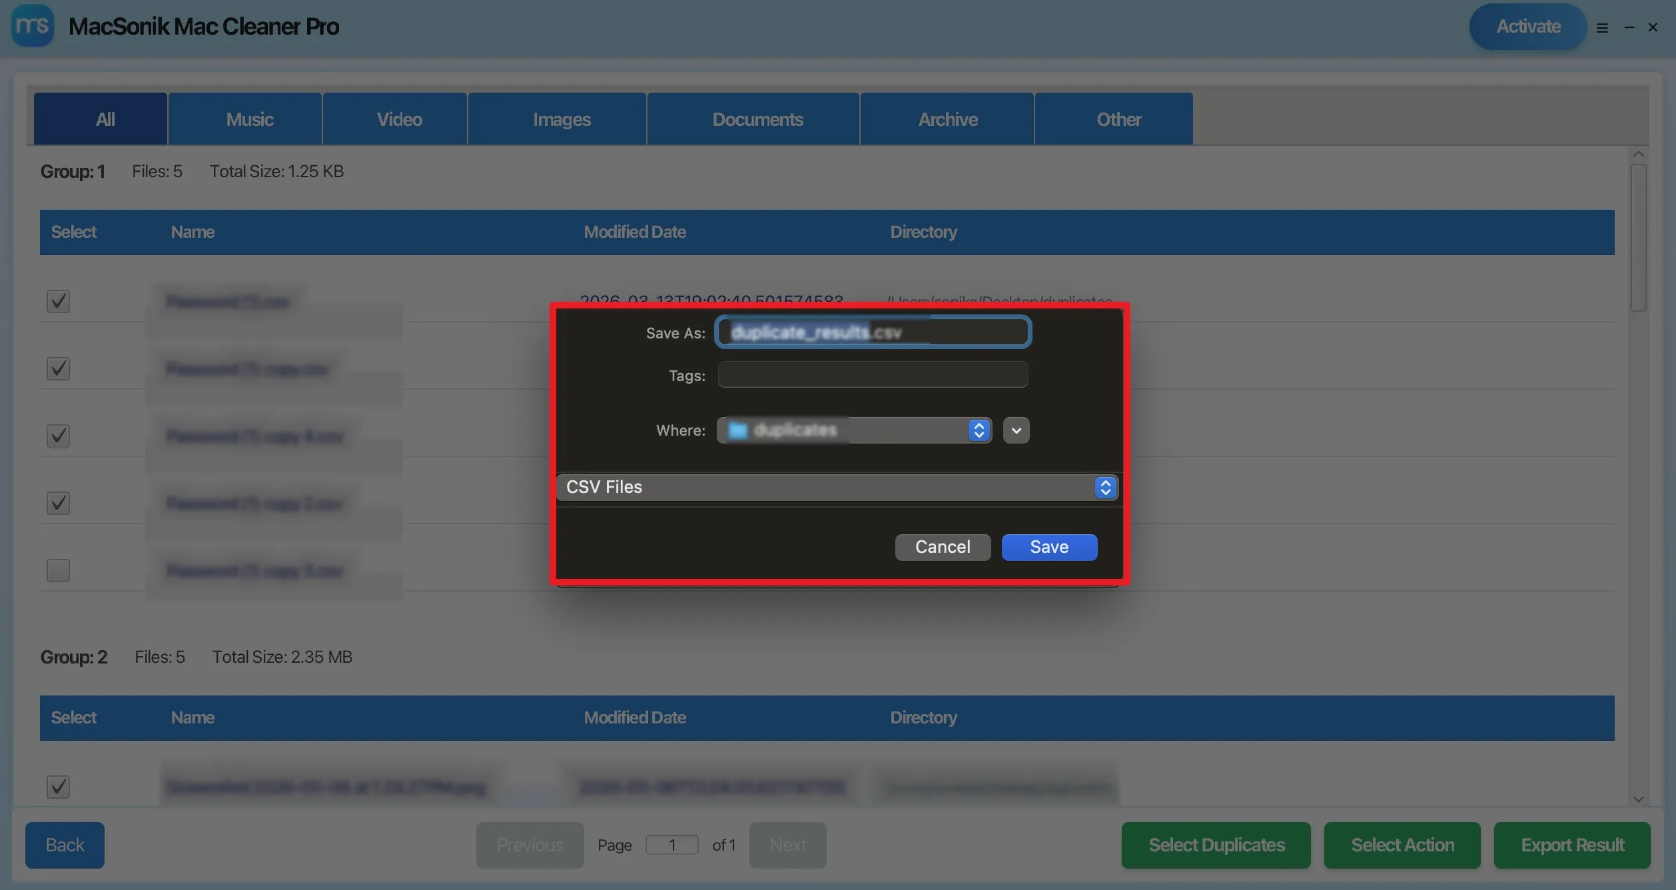1676x890 pixels.
Task: Toggle the first checkbox in Group 2
Action: 58,787
